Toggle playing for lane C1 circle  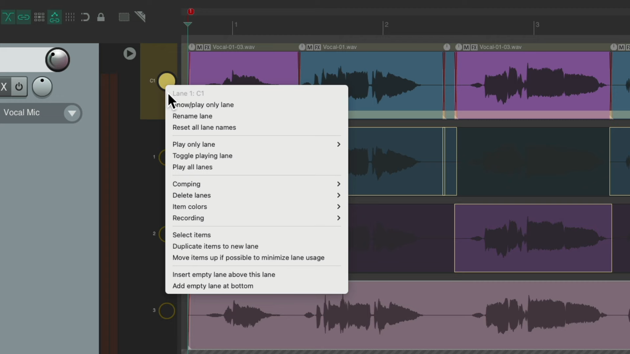pyautogui.click(x=167, y=81)
